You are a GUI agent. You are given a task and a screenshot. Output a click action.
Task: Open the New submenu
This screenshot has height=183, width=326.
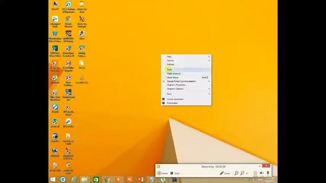click(186, 94)
